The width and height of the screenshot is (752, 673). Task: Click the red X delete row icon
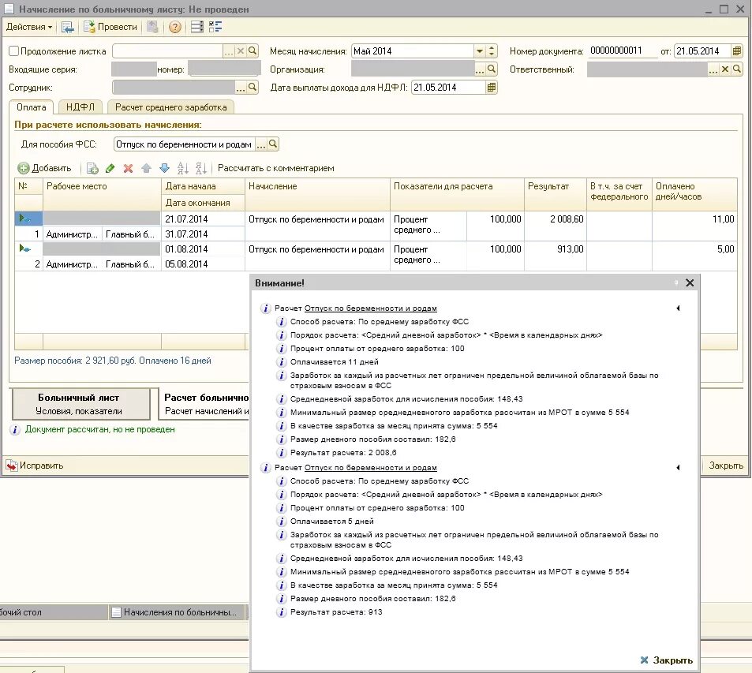(128, 168)
